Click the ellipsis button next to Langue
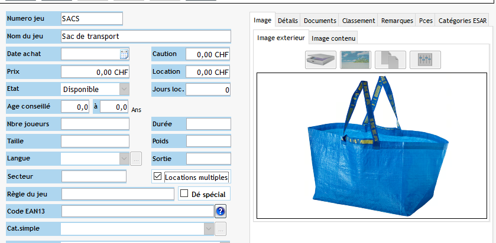This screenshot has width=496, height=243. click(136, 159)
